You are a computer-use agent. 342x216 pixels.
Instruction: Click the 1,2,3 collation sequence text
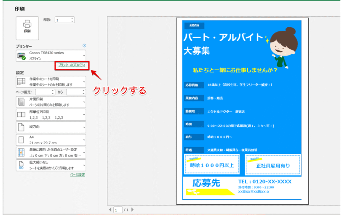point(46,118)
